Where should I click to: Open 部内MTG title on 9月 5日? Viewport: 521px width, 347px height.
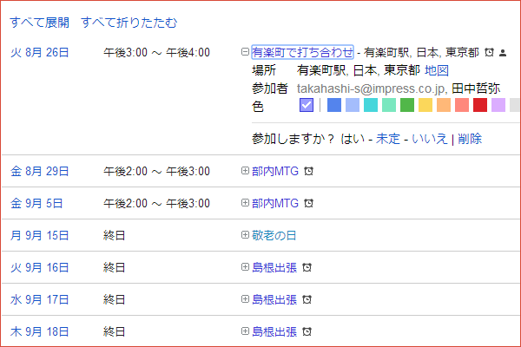275,203
